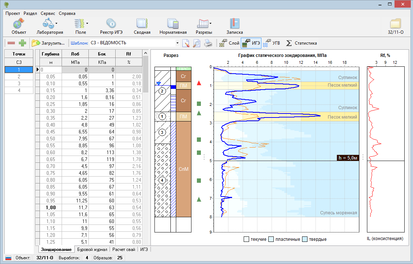Click the printer icon

click(208, 43)
